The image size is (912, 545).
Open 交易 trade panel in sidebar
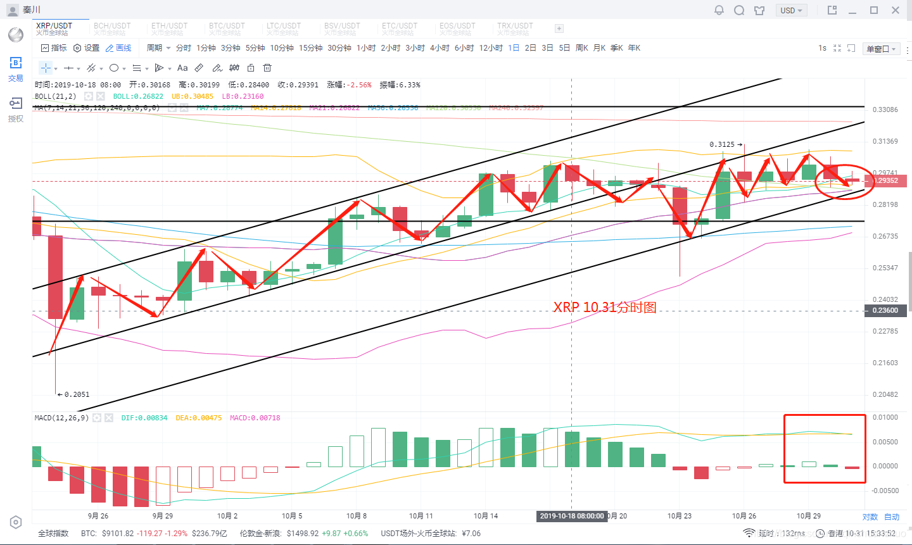(x=16, y=69)
